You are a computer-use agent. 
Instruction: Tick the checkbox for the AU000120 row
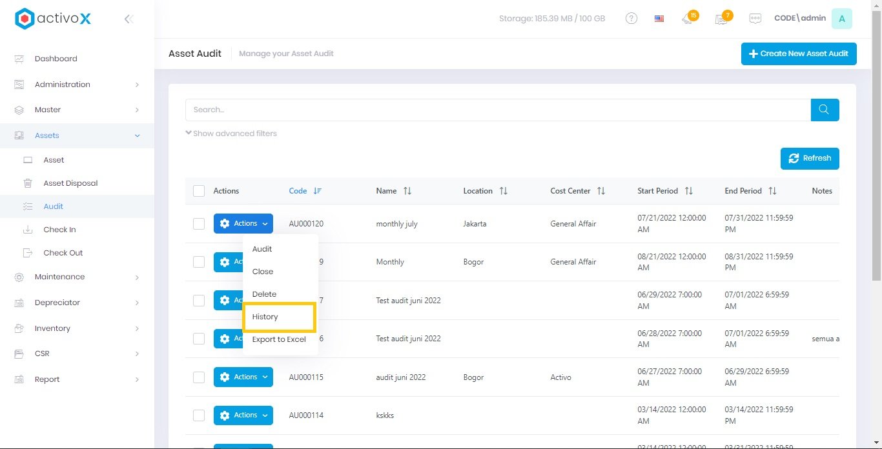(199, 224)
